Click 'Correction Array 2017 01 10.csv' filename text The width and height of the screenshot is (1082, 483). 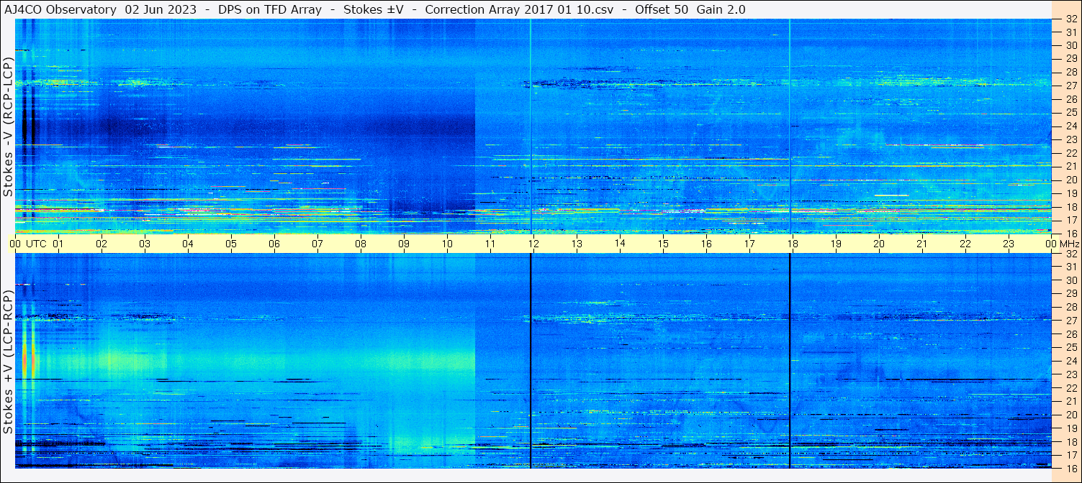coord(519,9)
